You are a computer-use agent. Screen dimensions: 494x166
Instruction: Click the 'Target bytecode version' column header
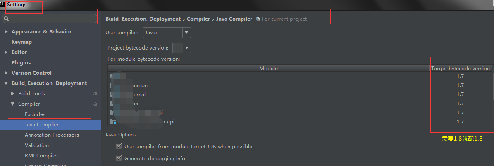460,68
